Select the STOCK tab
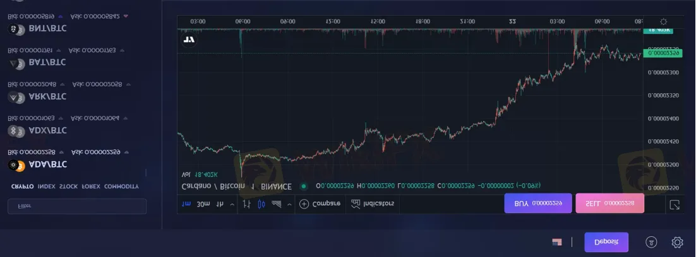The width and height of the screenshot is (696, 257). point(68,186)
